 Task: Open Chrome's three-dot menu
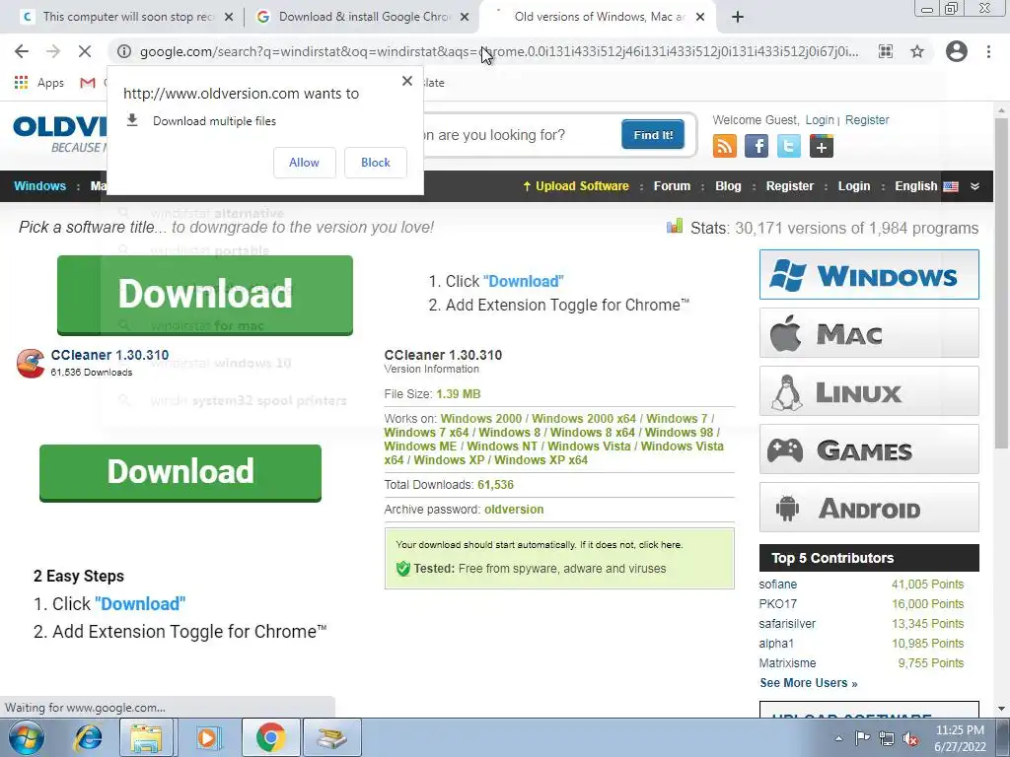[988, 51]
